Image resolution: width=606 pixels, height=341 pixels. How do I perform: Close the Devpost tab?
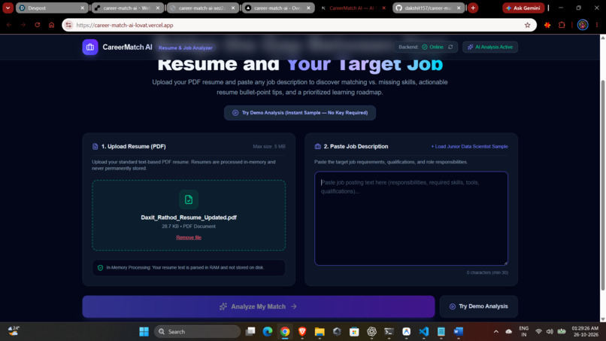[x=82, y=8]
